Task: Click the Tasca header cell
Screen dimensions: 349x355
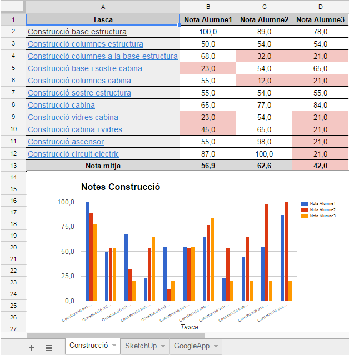Action: (x=103, y=19)
